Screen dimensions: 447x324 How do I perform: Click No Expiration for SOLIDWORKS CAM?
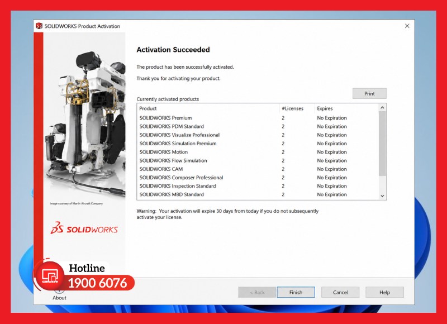(332, 169)
